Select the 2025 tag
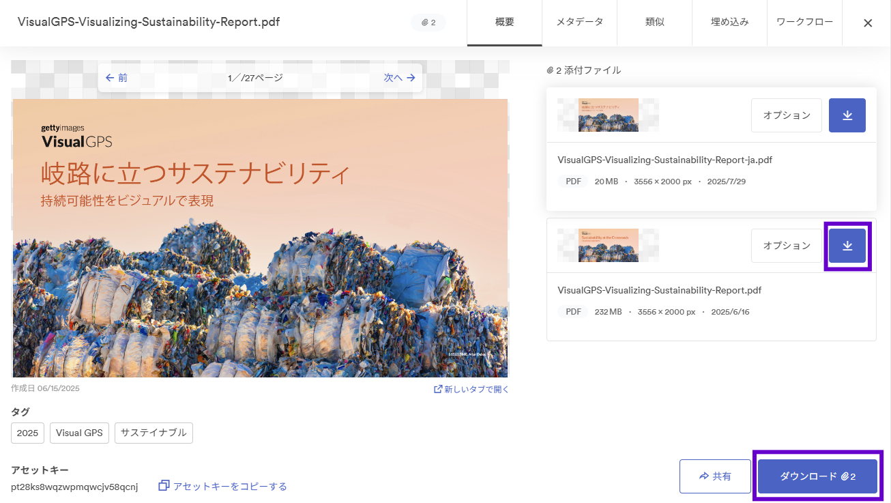 (x=28, y=433)
